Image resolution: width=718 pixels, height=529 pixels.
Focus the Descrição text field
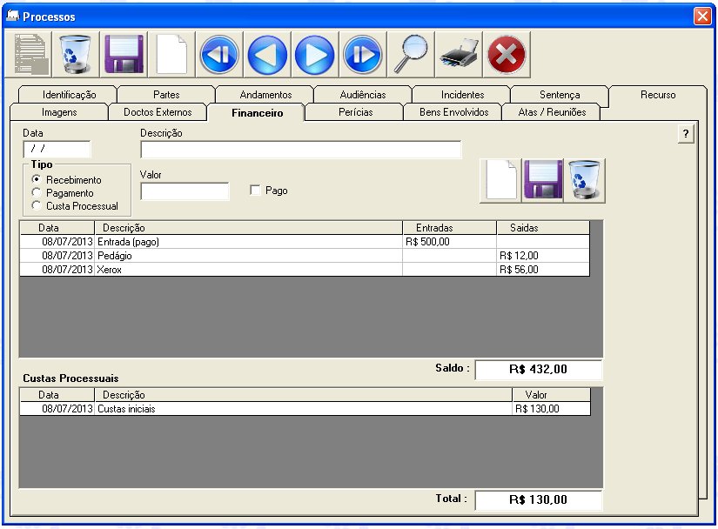[301, 149]
